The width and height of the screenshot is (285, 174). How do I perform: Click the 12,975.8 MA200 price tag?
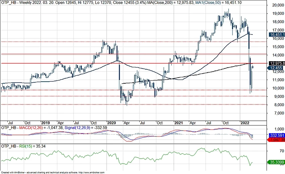[277, 64]
